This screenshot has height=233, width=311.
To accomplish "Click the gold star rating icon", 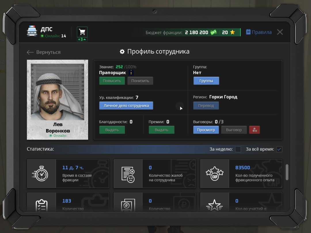I will tap(233, 32).
